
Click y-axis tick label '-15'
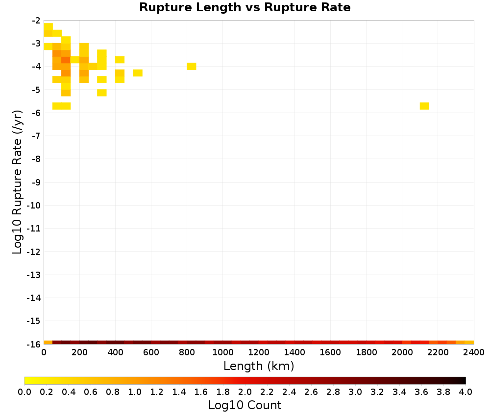[x=34, y=321]
